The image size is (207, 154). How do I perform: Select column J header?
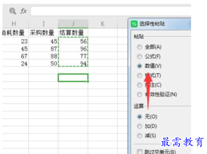click(x=73, y=24)
